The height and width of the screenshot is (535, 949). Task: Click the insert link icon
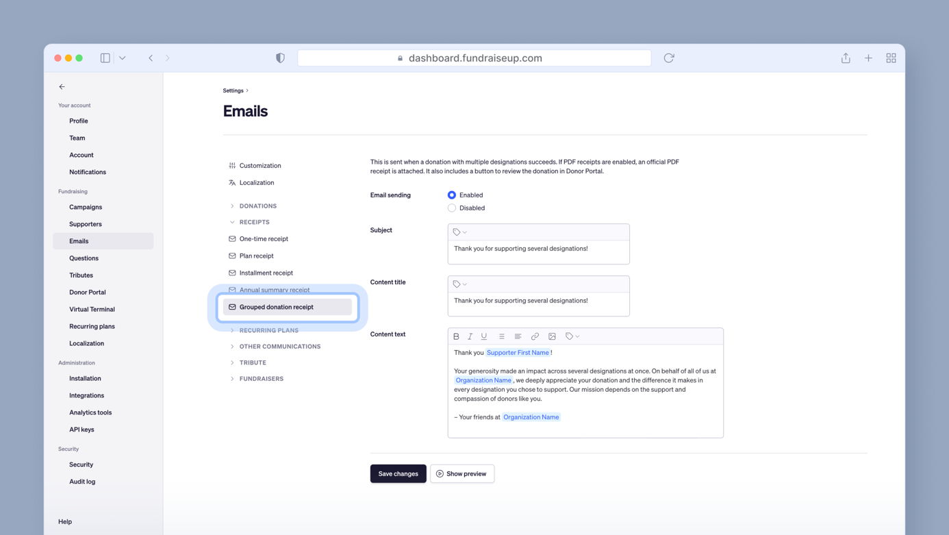click(x=535, y=336)
